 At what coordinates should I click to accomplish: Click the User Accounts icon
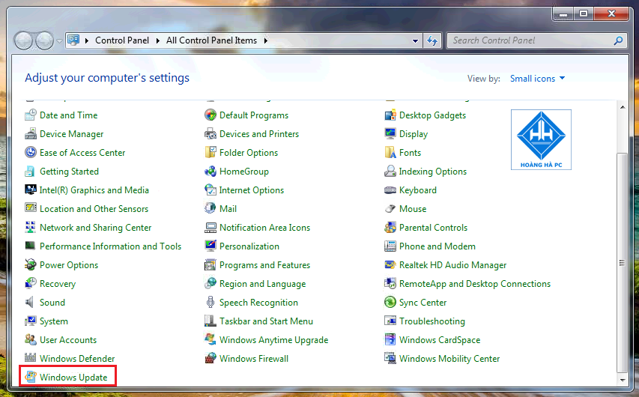[x=30, y=339]
